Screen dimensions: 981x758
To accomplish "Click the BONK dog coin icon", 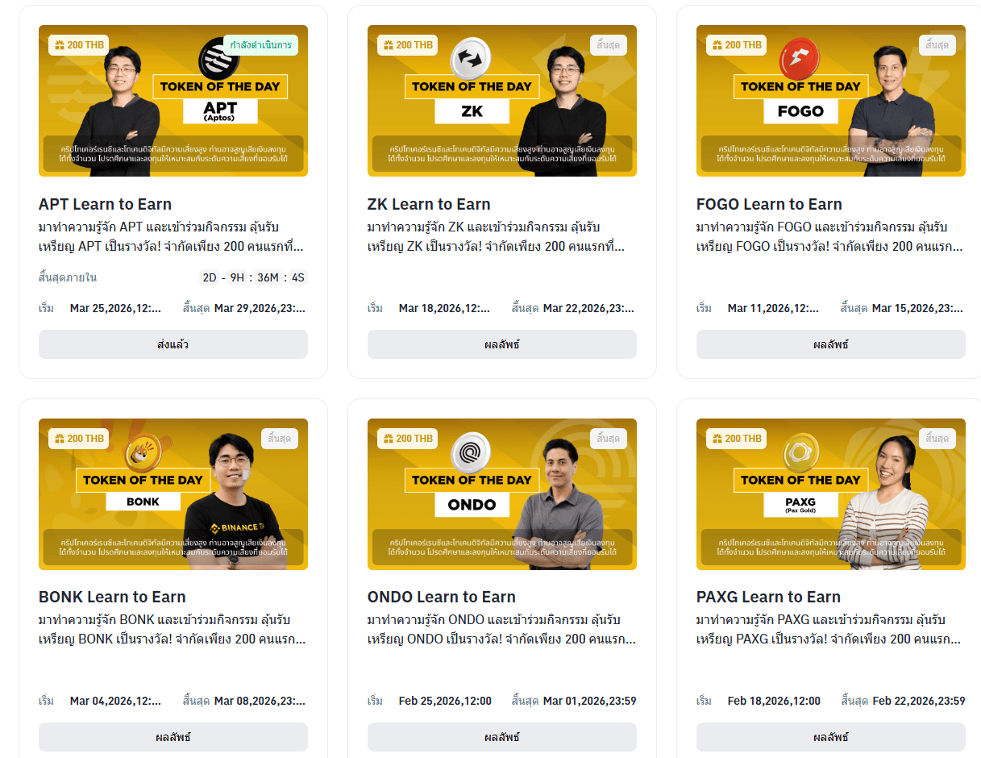I will click(142, 451).
